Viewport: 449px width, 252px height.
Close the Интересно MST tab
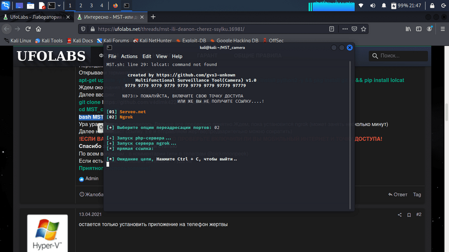point(142,17)
